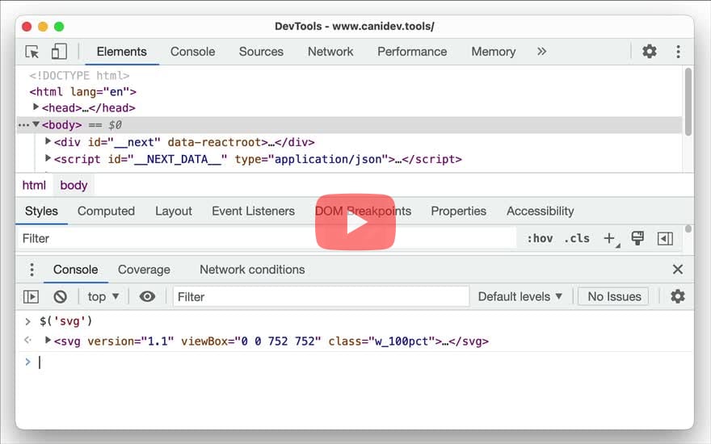Open the top JavaScript context dropdown
Viewport: 711px width, 444px height.
103,297
